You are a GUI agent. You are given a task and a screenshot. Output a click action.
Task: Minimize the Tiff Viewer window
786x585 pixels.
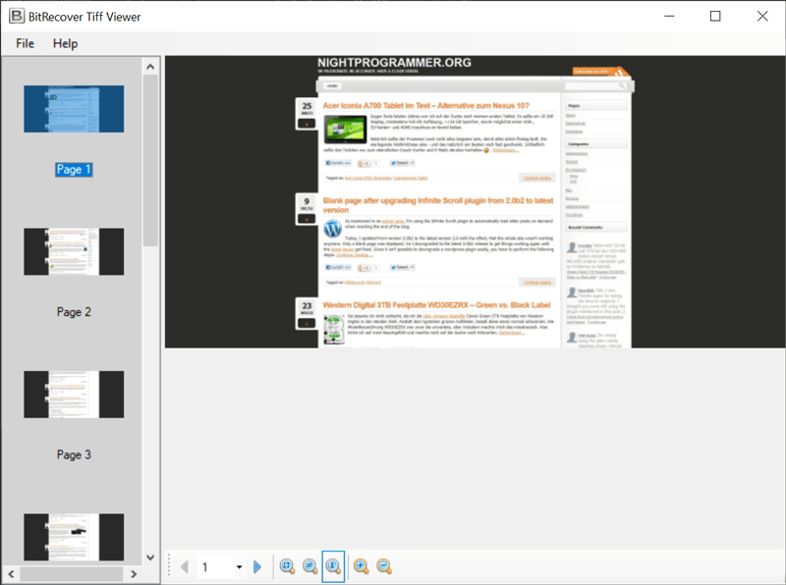(x=669, y=16)
